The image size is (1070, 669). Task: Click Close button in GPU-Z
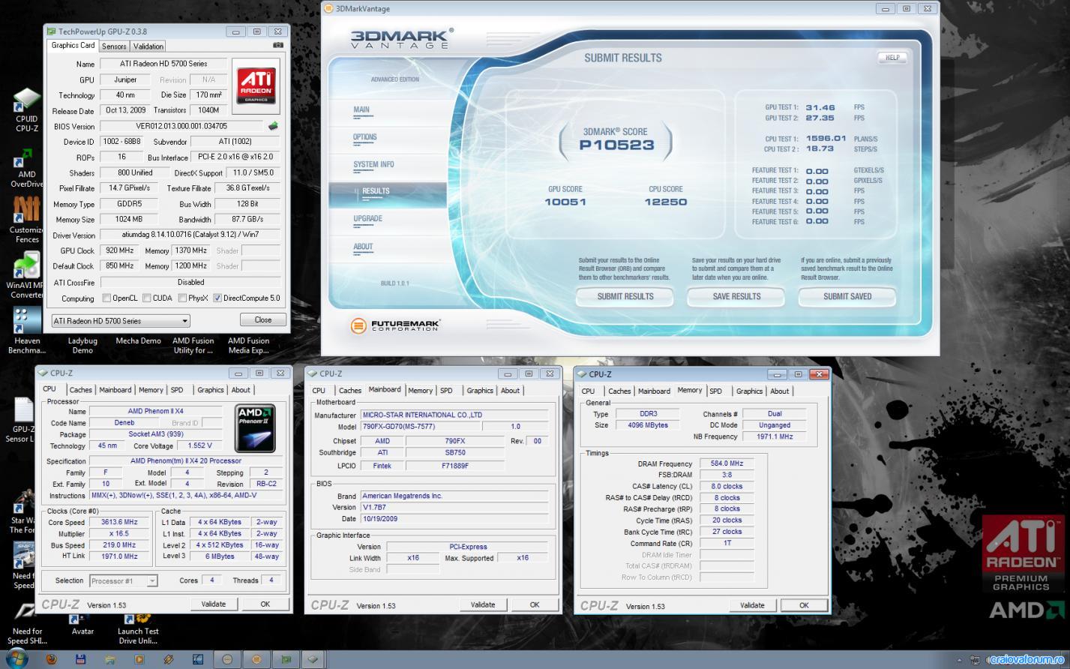(x=263, y=319)
